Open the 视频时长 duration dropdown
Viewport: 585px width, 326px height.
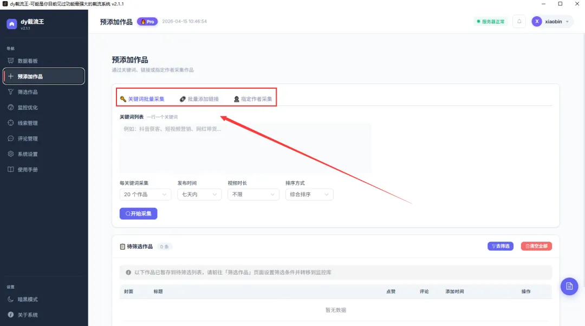pyautogui.click(x=253, y=194)
